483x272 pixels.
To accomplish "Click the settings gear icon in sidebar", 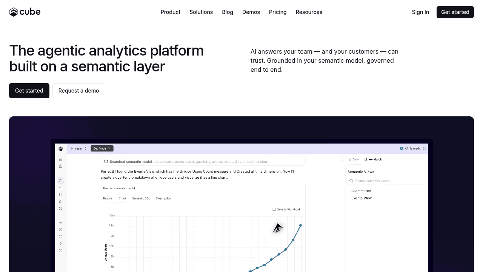I will coord(61,209).
